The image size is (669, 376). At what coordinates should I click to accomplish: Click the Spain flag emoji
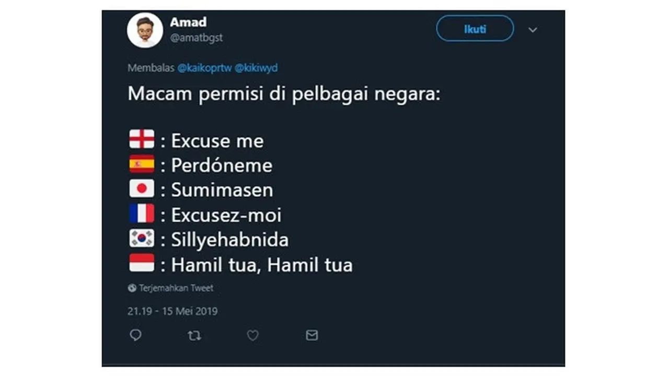point(141,163)
